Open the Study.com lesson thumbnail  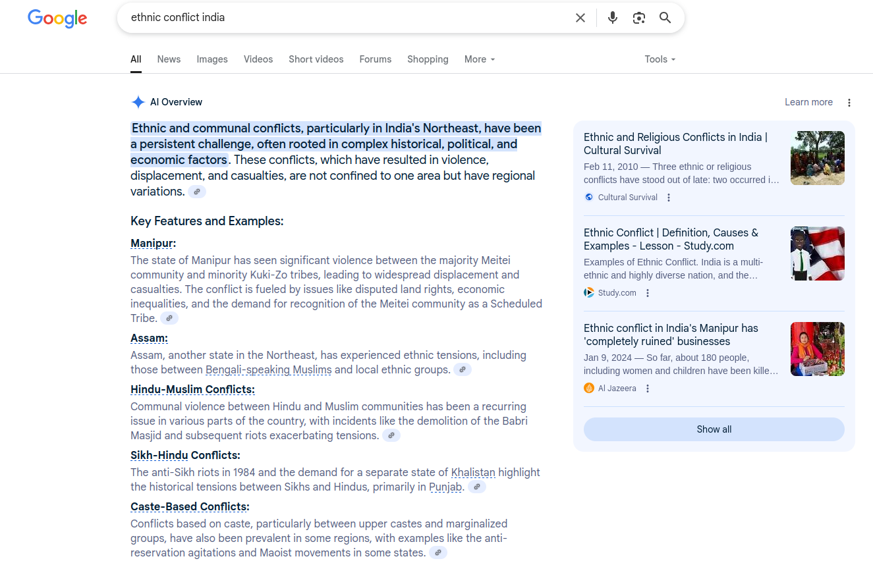click(x=818, y=254)
